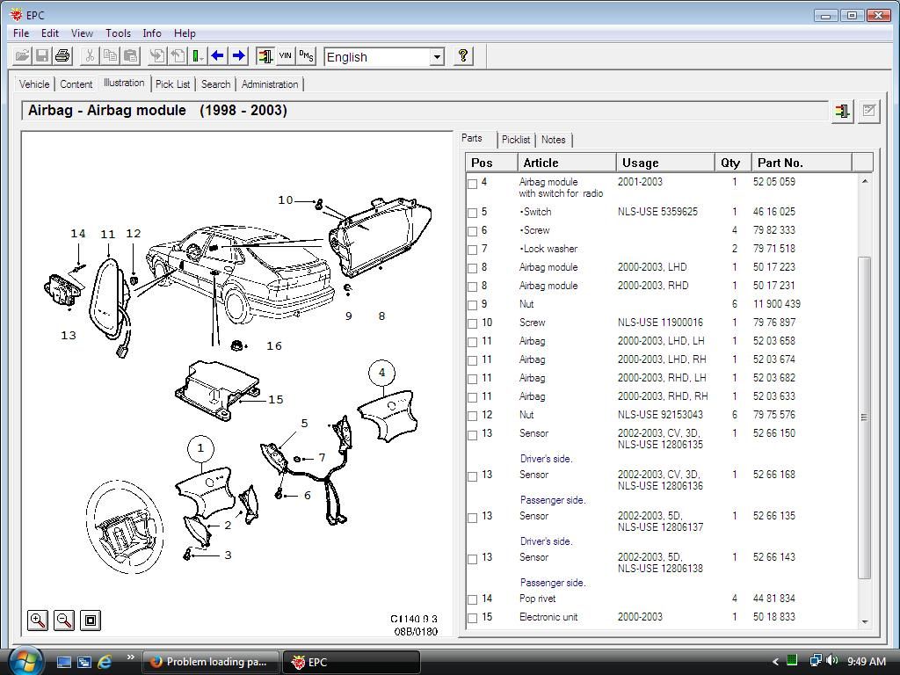
Task: Click the filter icon beside the Airbag title
Action: click(841, 111)
